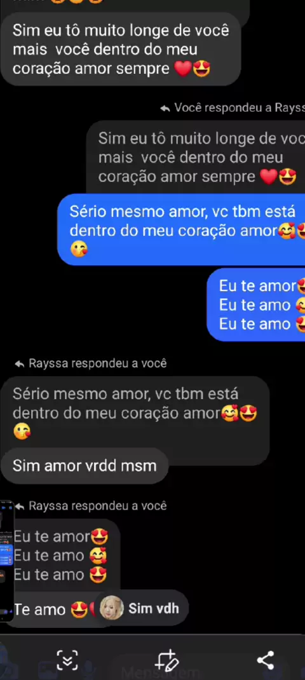Tap the share screenshot icon

click(266, 660)
